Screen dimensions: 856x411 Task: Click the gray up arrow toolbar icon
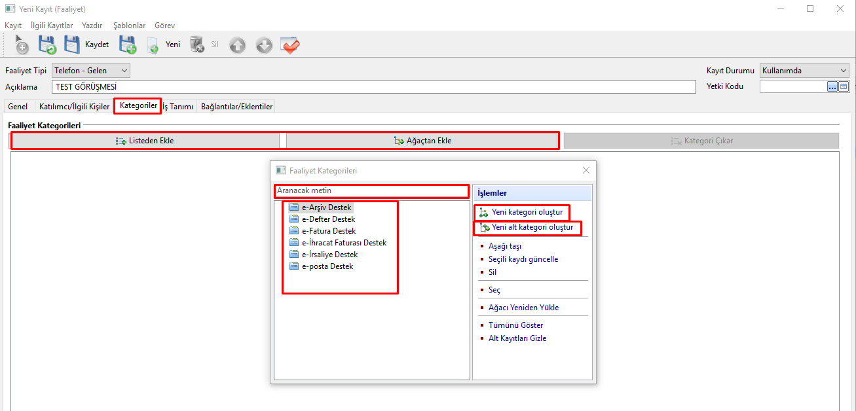[x=238, y=45]
